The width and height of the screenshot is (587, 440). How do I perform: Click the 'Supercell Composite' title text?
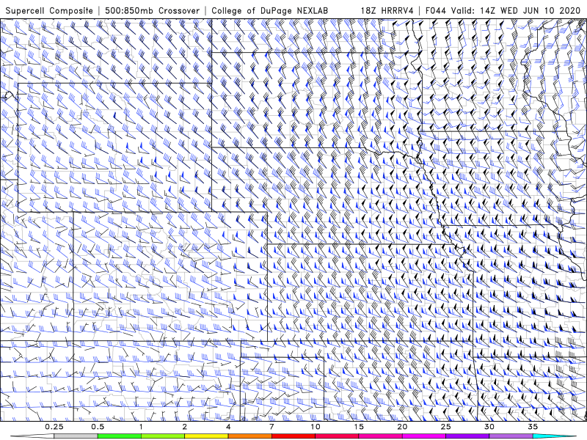click(49, 11)
